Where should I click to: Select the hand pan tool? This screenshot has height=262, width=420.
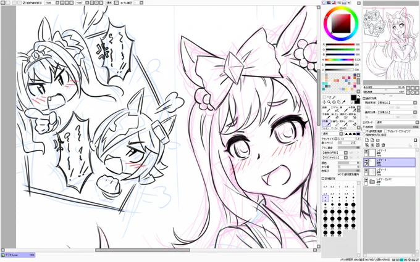coord(339,102)
